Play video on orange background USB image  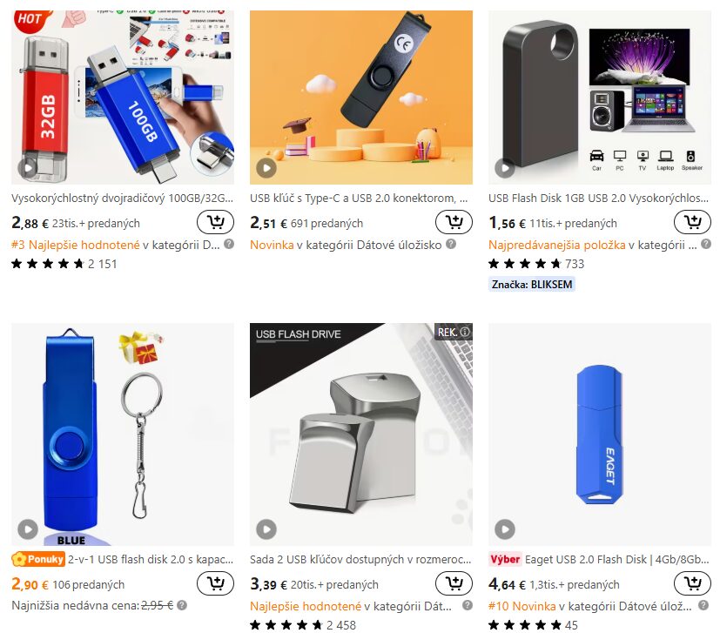(x=266, y=168)
